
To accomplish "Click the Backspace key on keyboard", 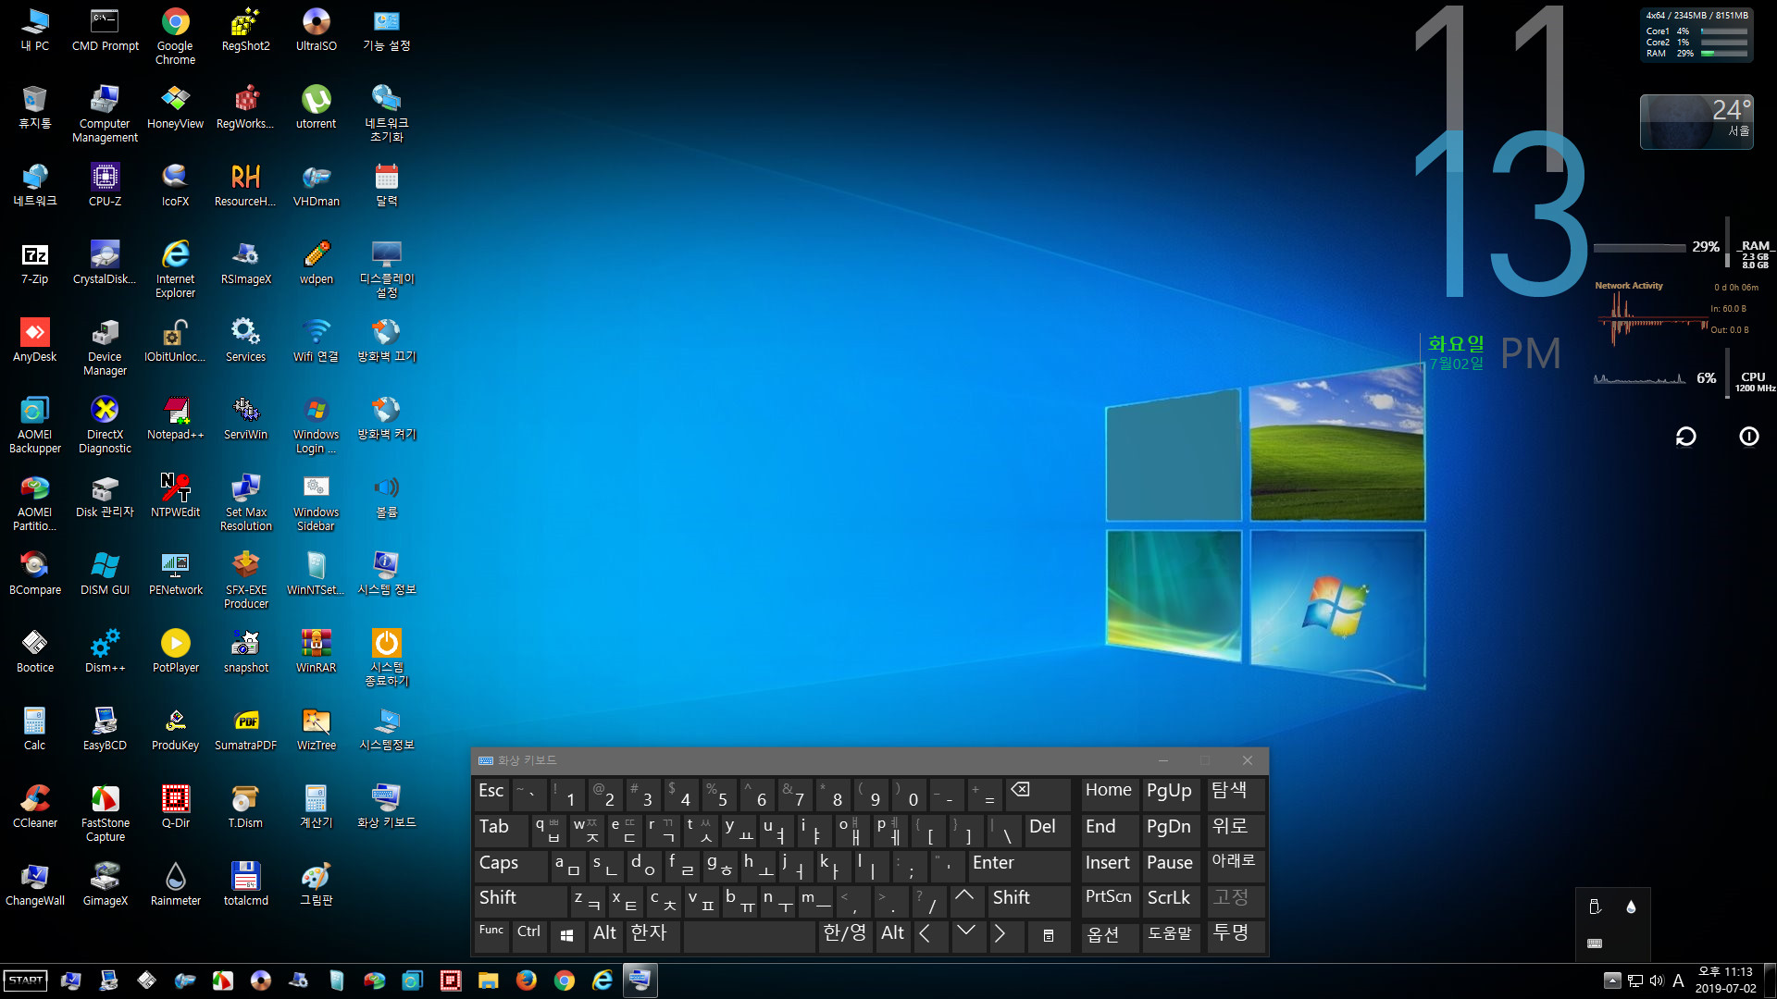I will [1038, 793].
